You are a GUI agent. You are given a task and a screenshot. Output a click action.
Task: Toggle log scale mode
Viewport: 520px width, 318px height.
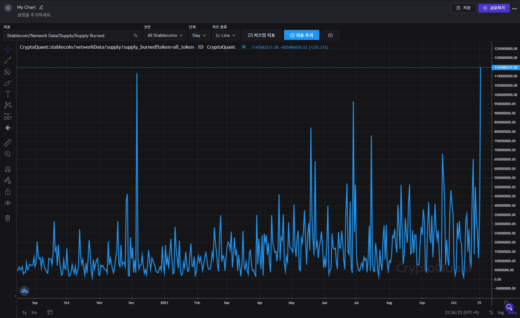[x=500, y=312]
